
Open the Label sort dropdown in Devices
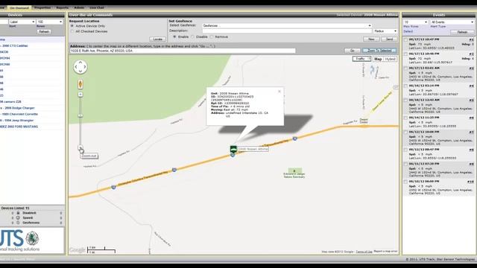[x=22, y=22]
